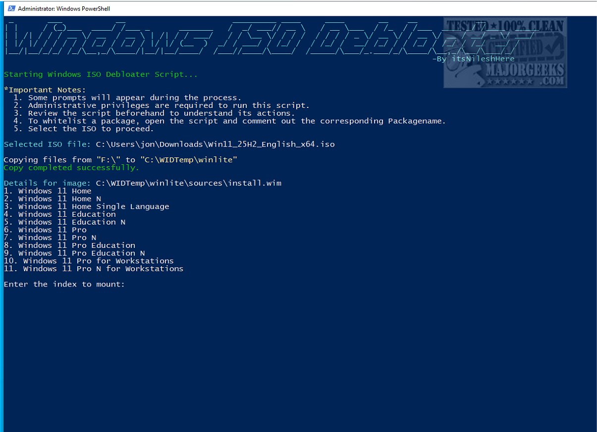Click the '5. Windows 11 Education N' line

65,222
